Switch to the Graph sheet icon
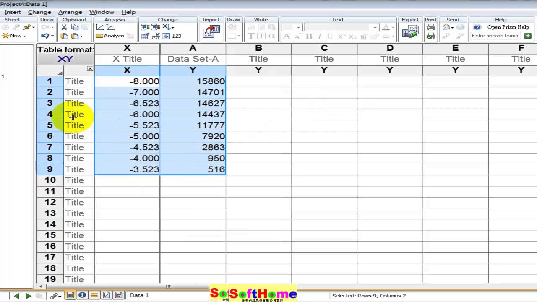Image resolution: width=537 pixels, height=302 pixels. [107, 295]
